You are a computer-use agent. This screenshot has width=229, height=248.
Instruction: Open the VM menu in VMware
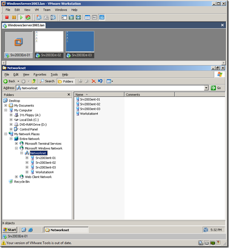tap(37, 10)
